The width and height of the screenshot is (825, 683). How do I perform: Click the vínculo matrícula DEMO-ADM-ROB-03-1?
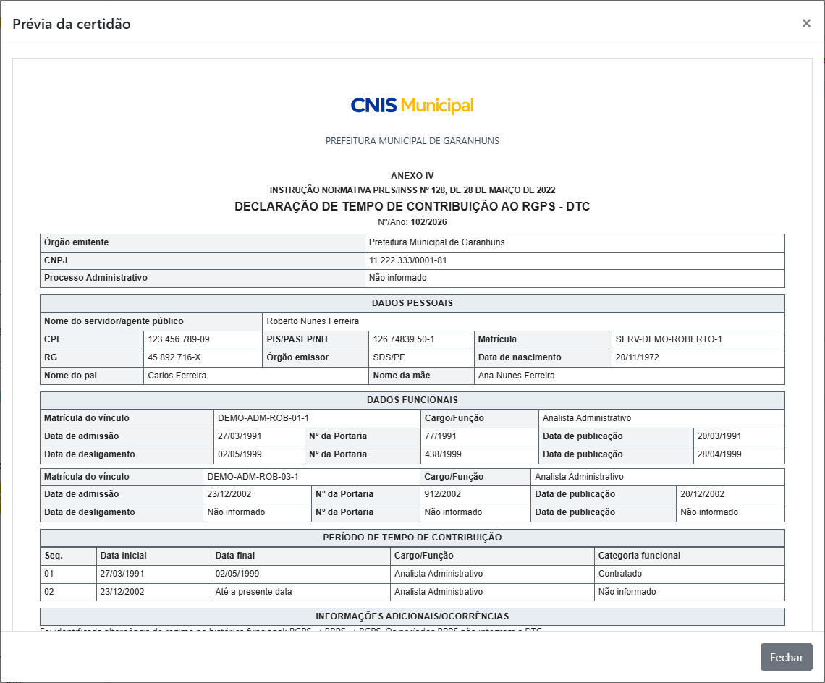coord(253,477)
